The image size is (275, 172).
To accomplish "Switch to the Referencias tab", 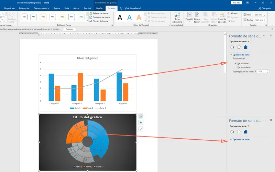I will [24, 8].
